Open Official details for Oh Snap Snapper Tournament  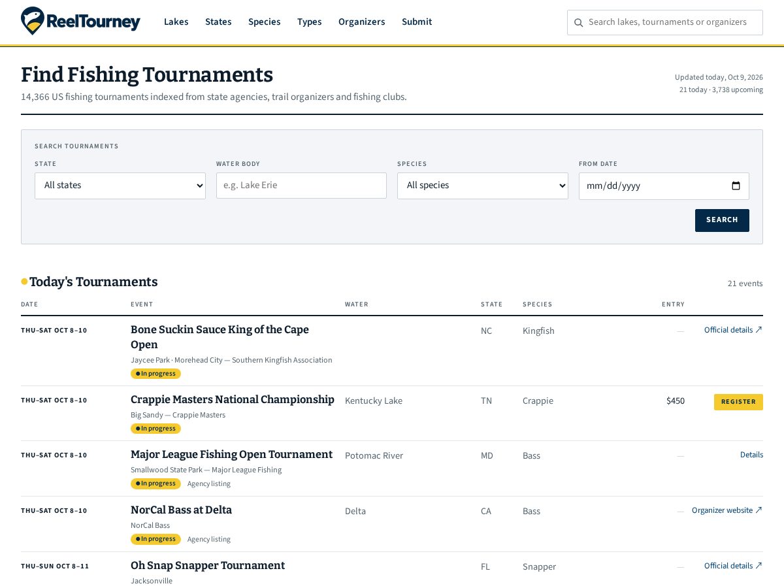[733, 566]
